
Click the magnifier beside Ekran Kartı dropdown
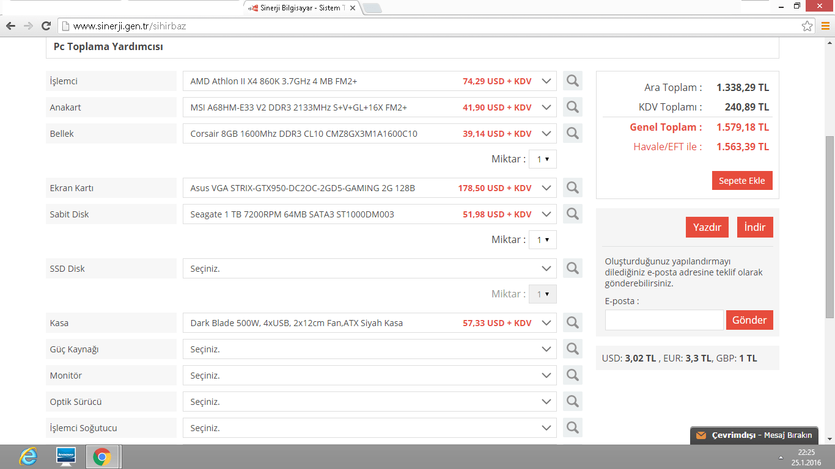coord(573,187)
